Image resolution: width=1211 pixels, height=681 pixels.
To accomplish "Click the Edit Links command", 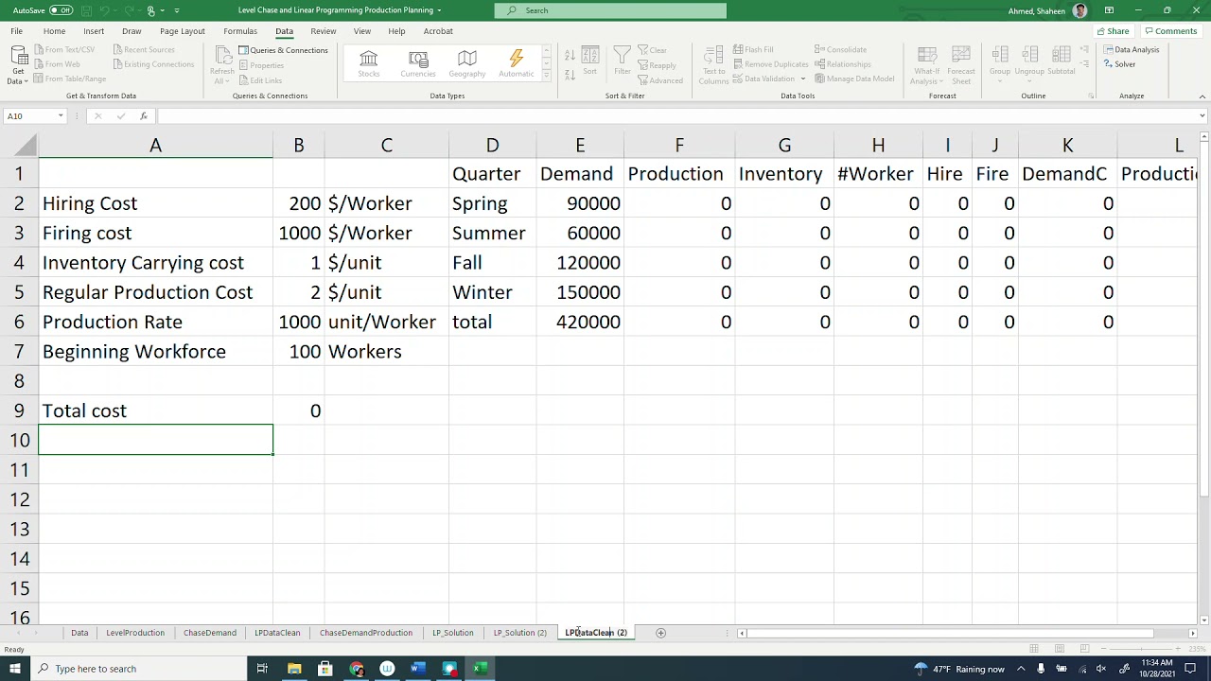I will (x=260, y=80).
